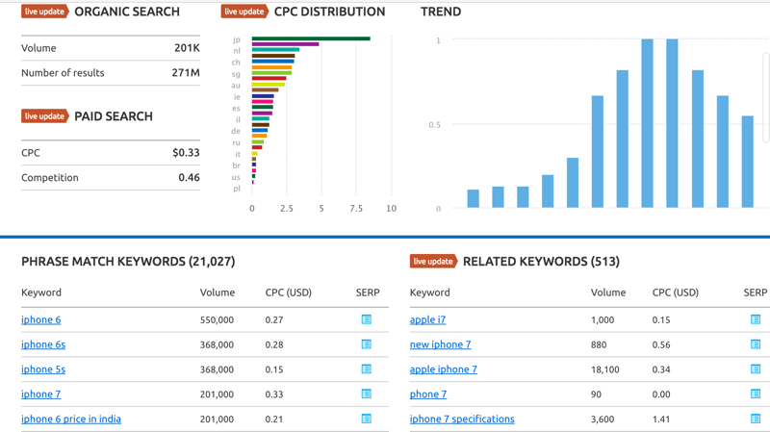The image size is (770, 432).
Task: Click Organic Search live update badge
Action: (44, 12)
